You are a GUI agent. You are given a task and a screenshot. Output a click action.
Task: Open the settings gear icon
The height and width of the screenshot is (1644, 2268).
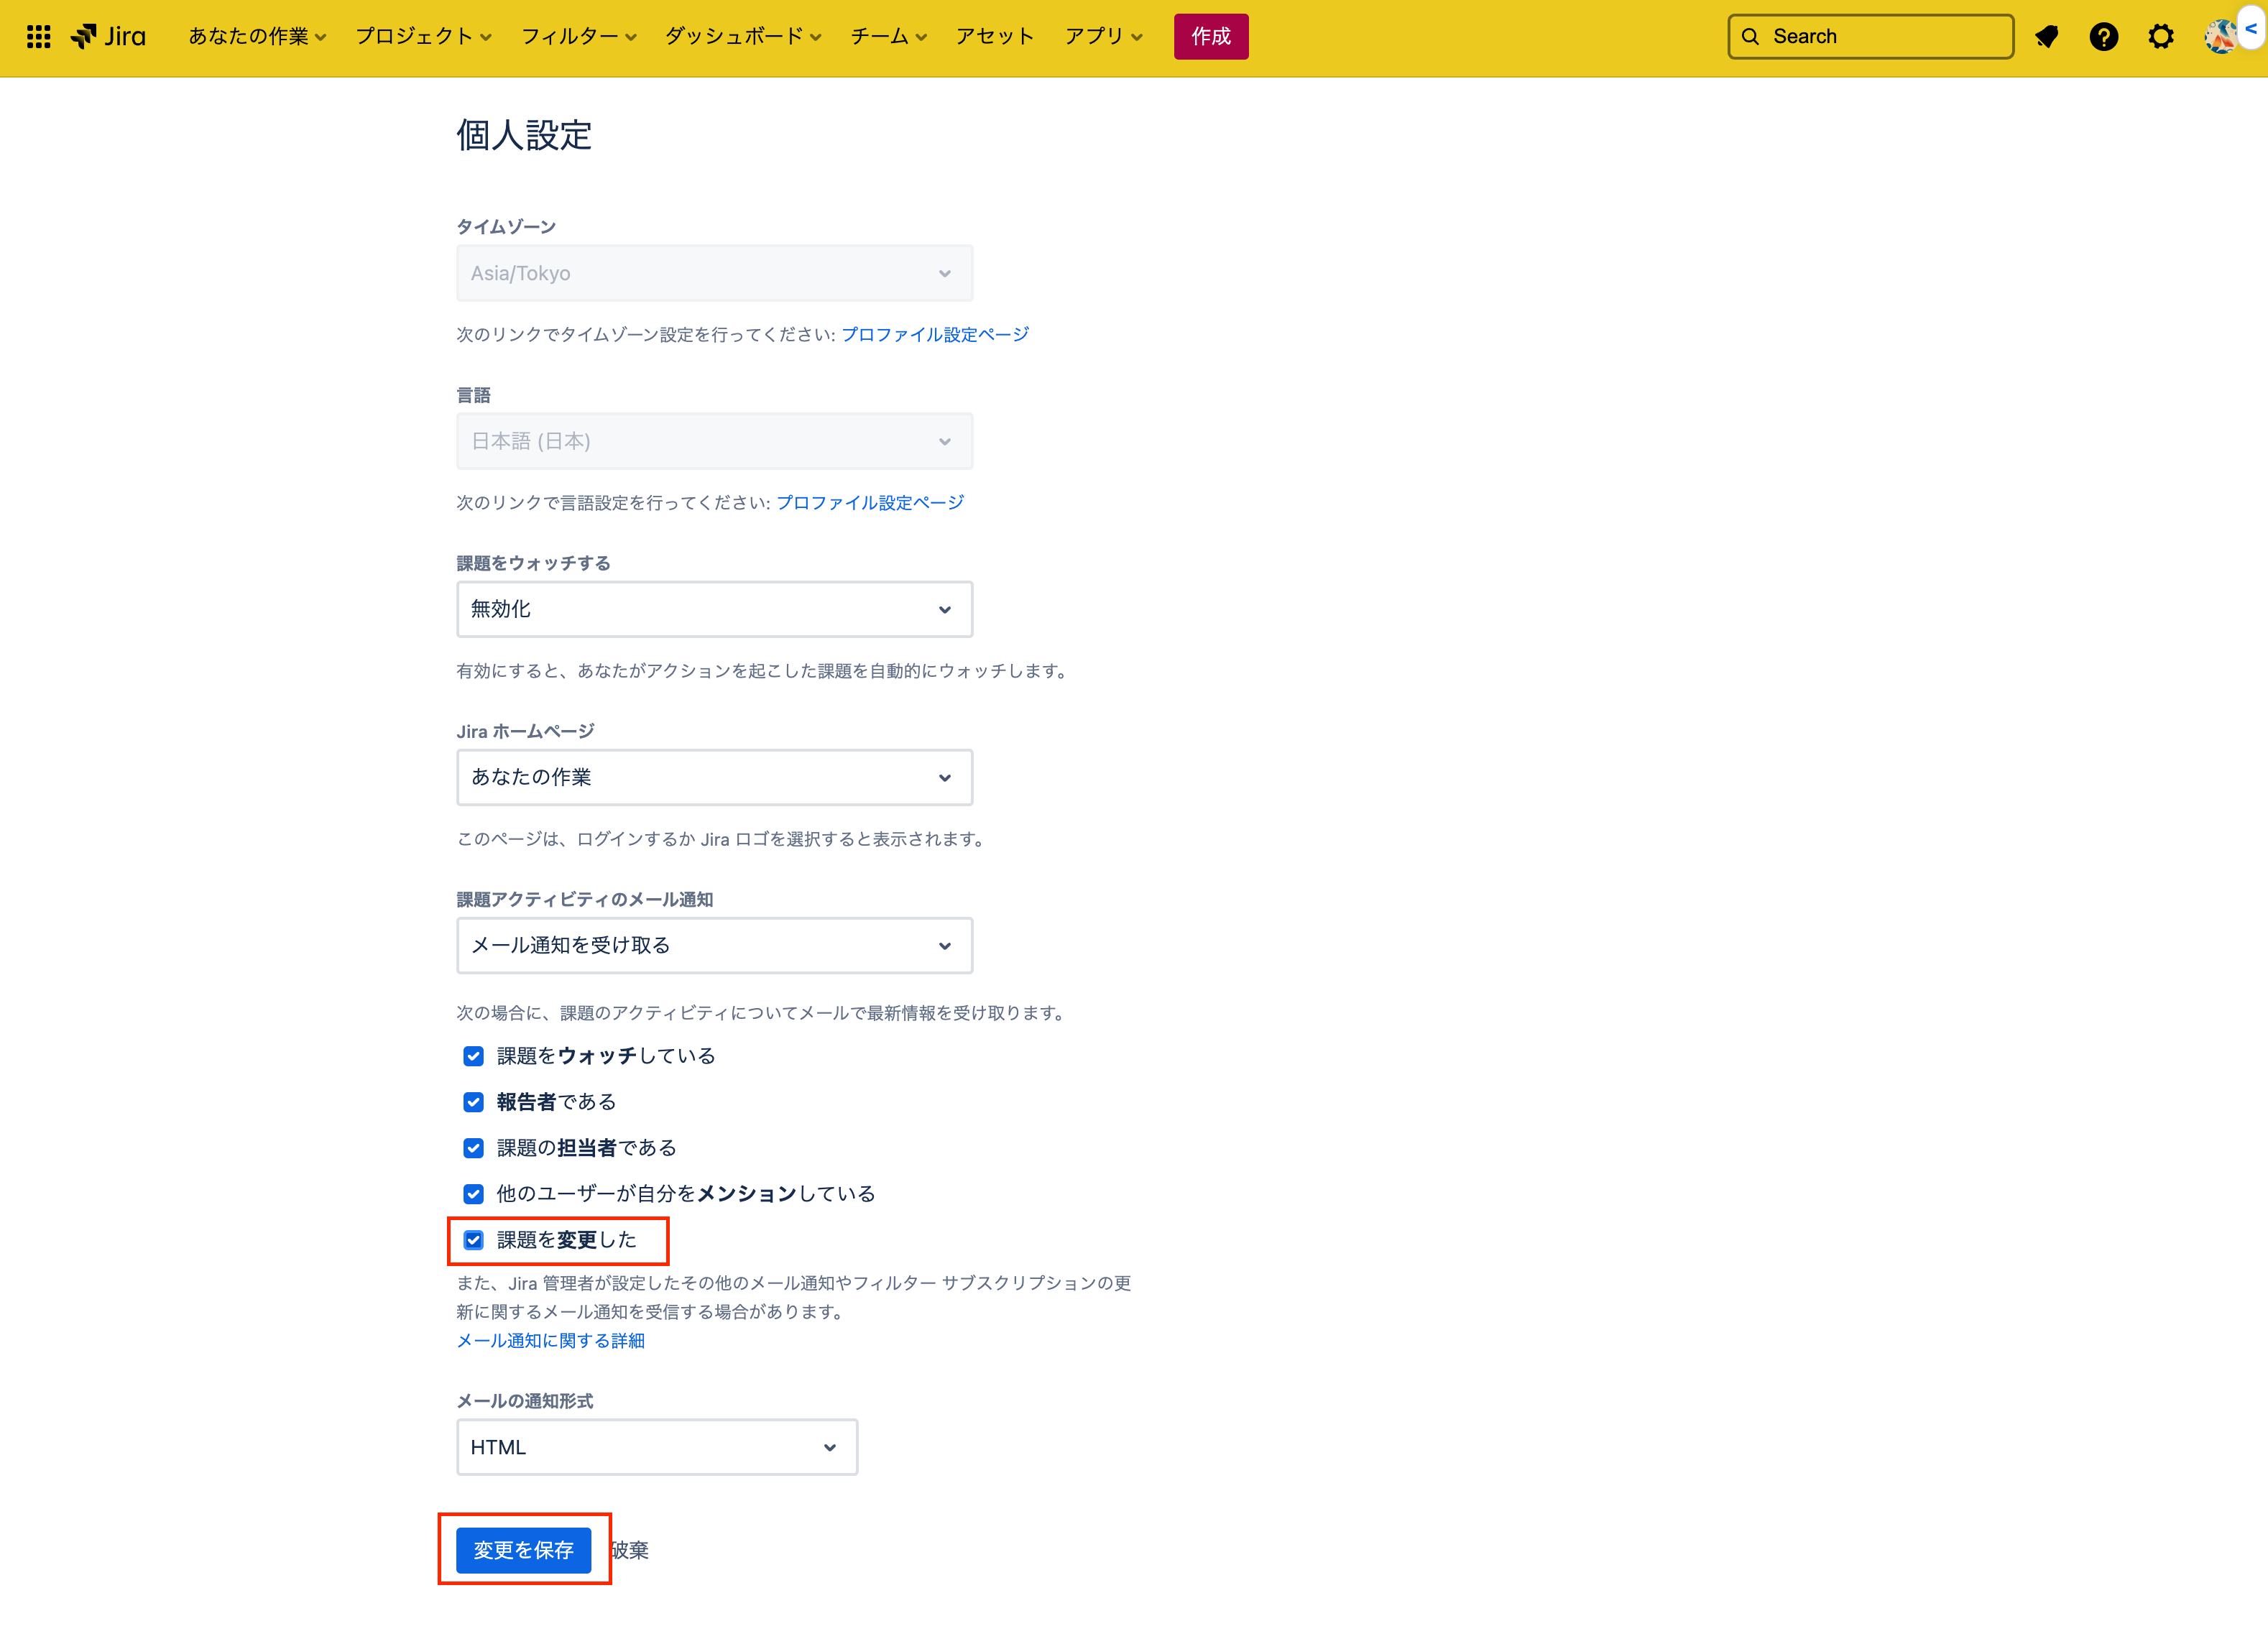pos(2161,37)
